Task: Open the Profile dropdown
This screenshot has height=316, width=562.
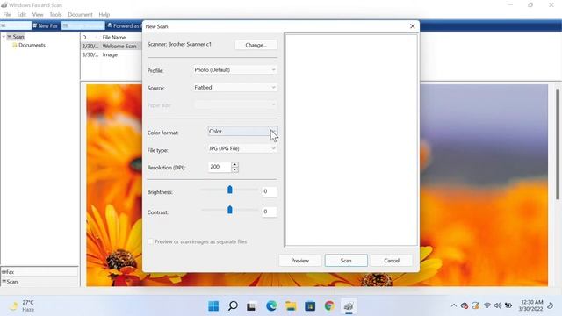Action: click(x=235, y=70)
